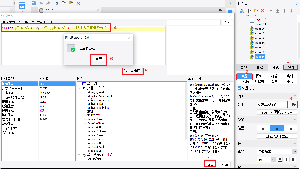Open the tab list dropdown arrow
The height and width of the screenshot is (169, 300).
(x=221, y=10)
